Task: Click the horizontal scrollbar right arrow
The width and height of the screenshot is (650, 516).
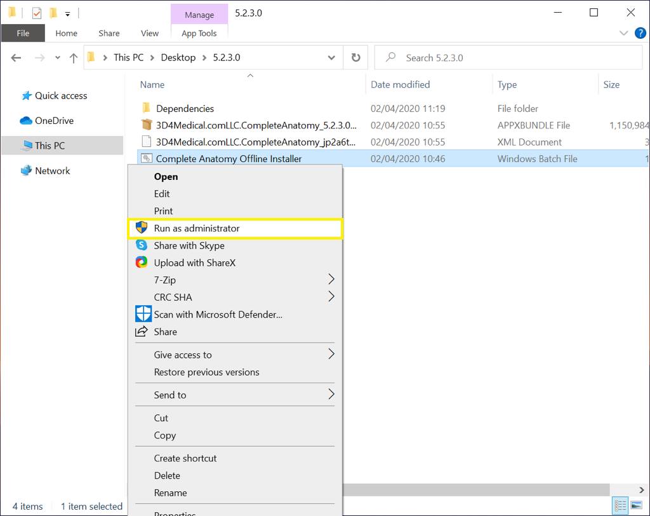Action: coord(642,490)
